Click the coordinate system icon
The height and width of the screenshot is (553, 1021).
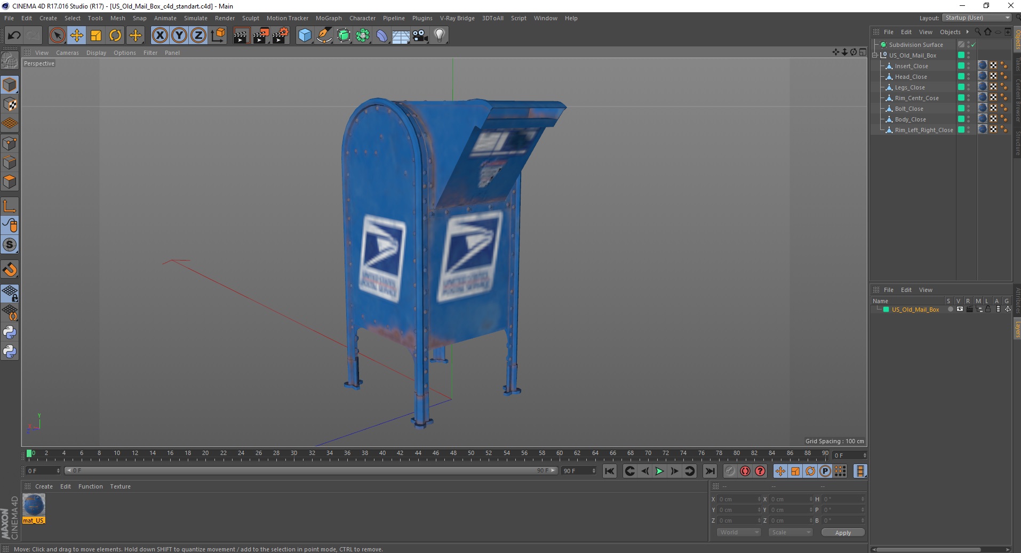click(x=218, y=36)
